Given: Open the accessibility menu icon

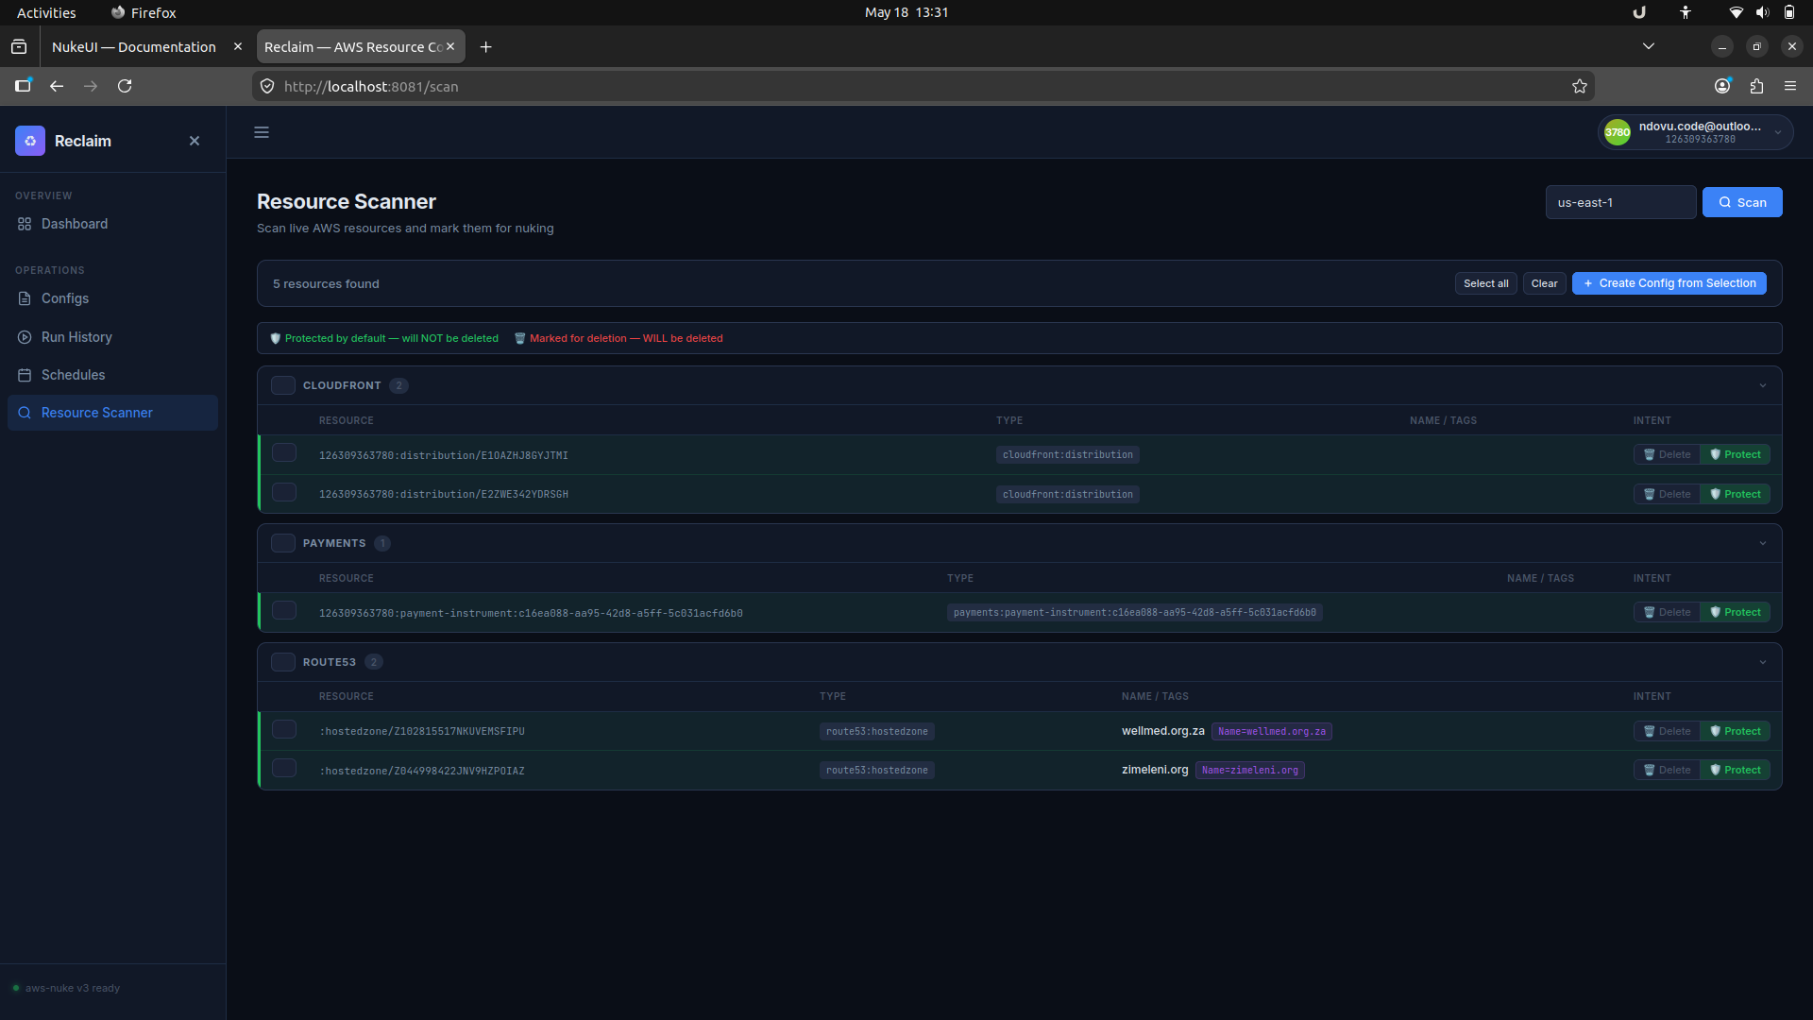Looking at the screenshot, I should 1686,12.
